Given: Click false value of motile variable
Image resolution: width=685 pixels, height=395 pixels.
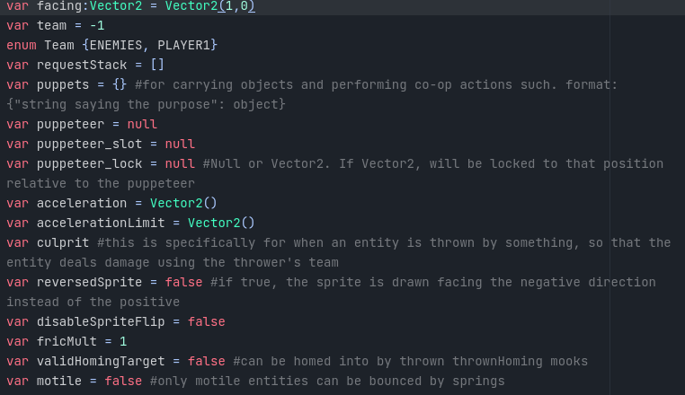Looking at the screenshot, I should (x=123, y=381).
